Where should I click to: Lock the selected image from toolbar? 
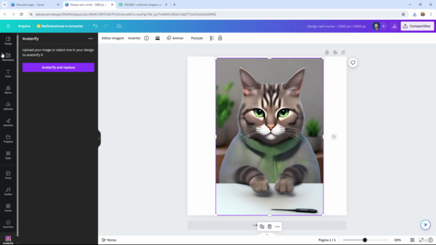[220, 38]
